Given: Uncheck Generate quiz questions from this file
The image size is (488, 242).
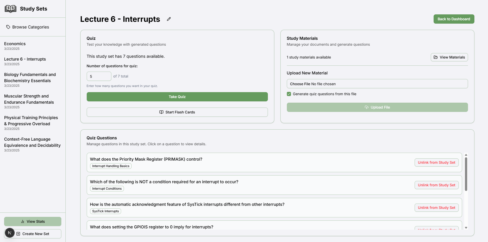Looking at the screenshot, I should point(289,94).
